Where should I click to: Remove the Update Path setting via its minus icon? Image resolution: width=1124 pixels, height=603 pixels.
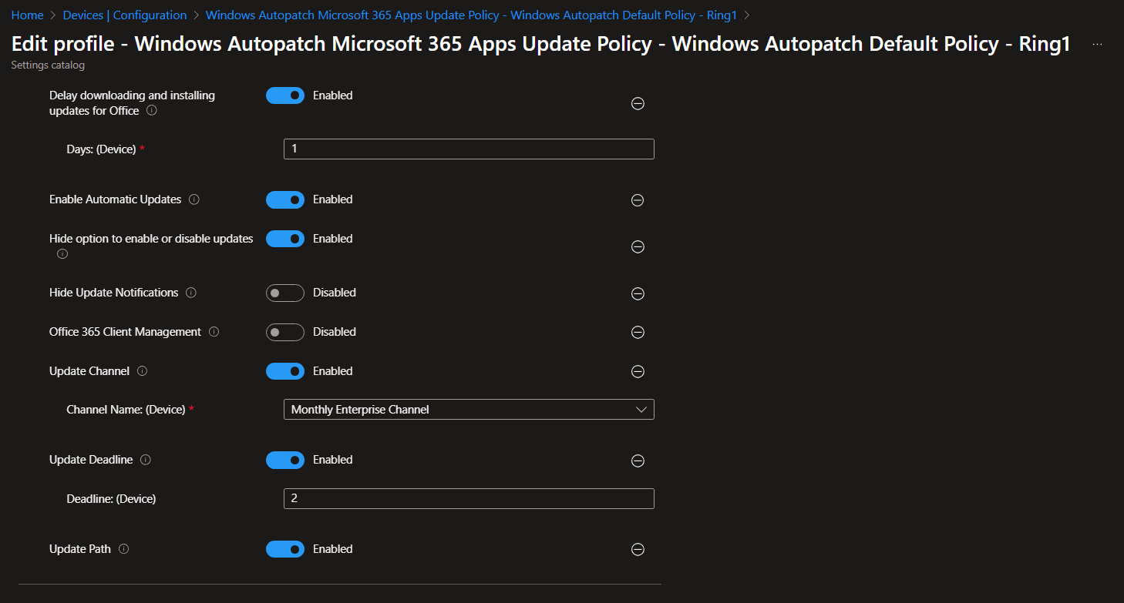638,549
